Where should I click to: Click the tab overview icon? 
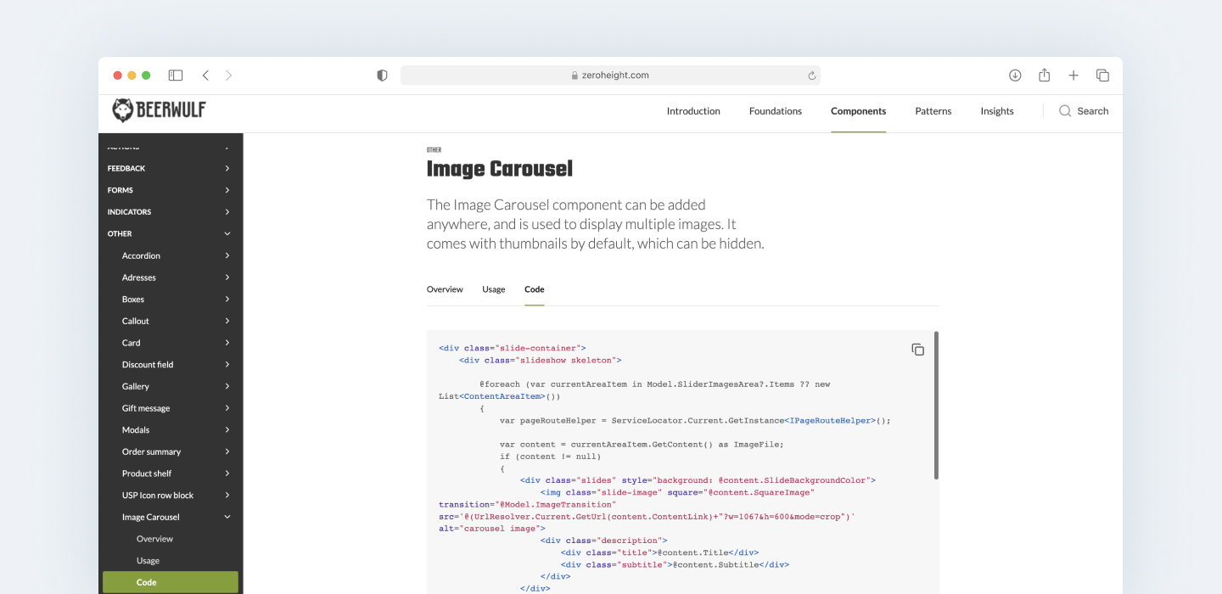pyautogui.click(x=1102, y=75)
